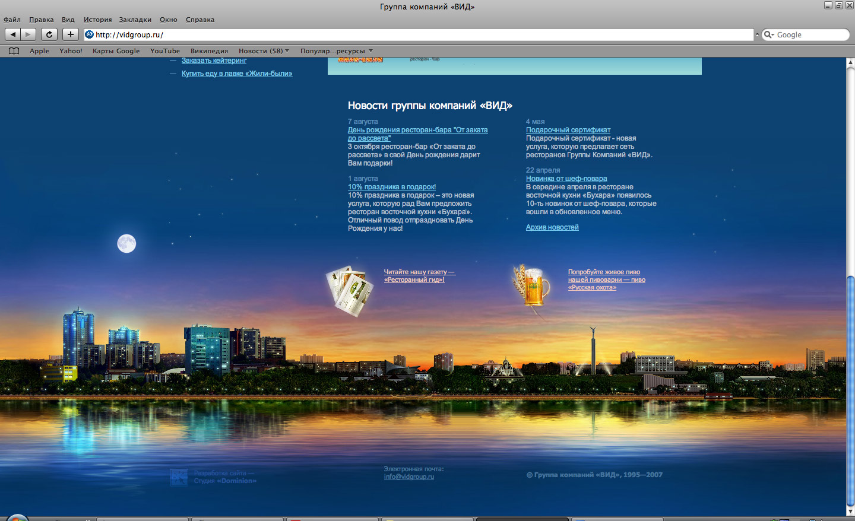This screenshot has height=521, width=855.
Task: Open the Закладки menu
Action: [x=135, y=20]
